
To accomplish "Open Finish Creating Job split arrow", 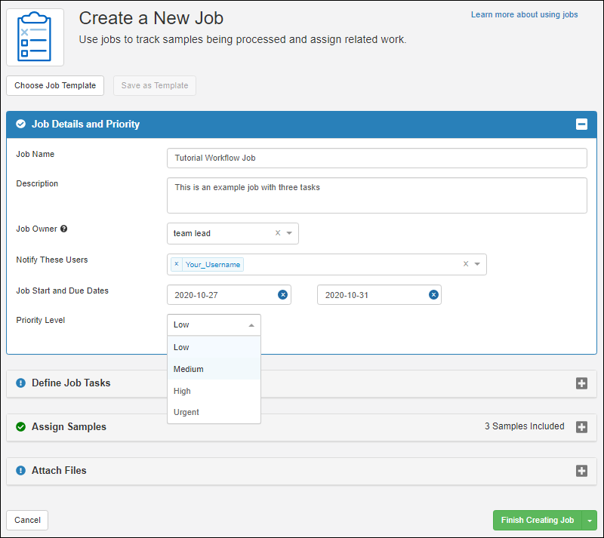I will (590, 521).
